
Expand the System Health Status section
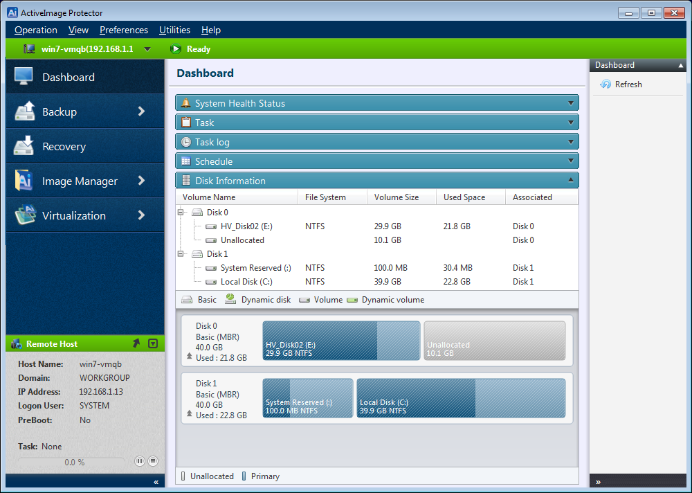point(571,103)
